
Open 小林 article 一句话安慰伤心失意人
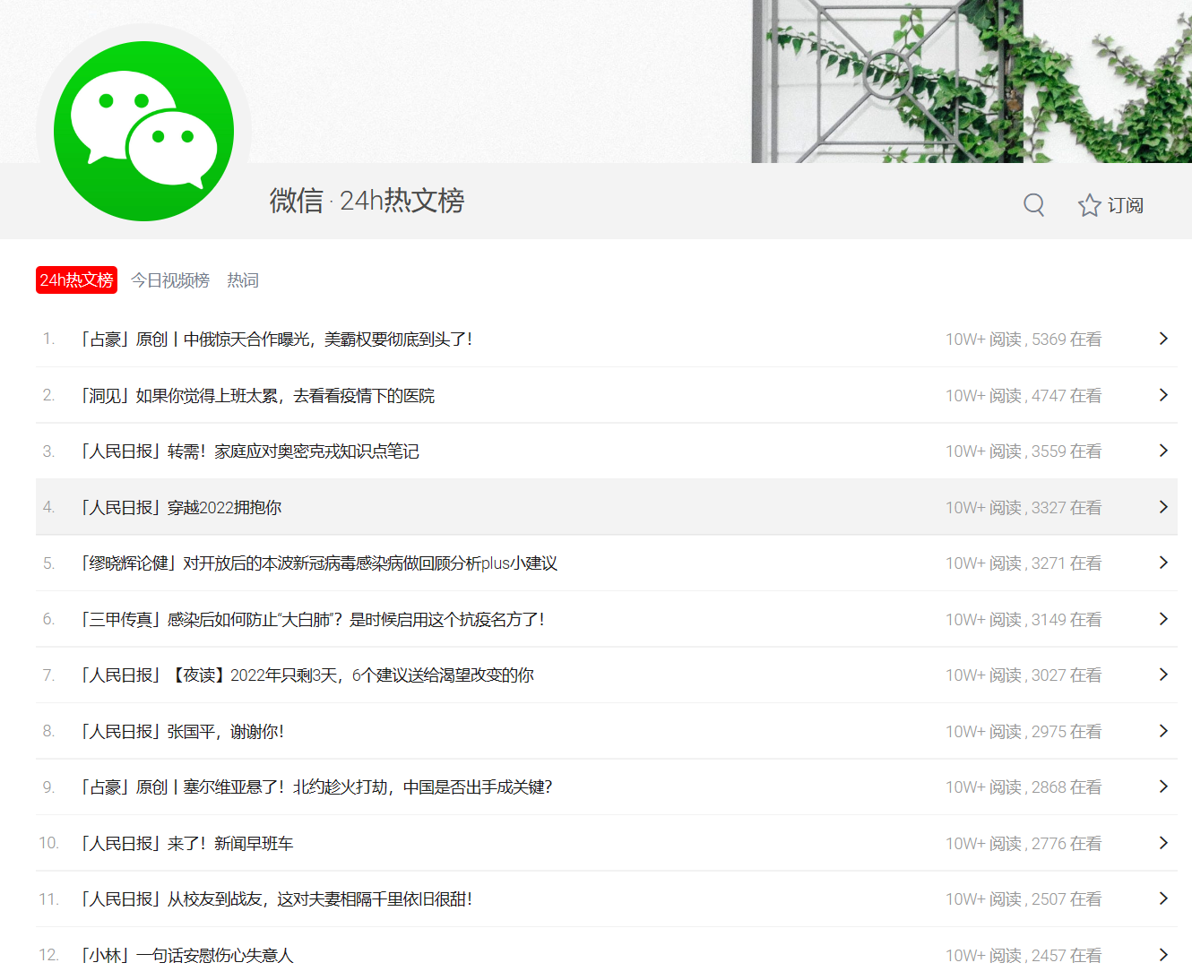186,956
